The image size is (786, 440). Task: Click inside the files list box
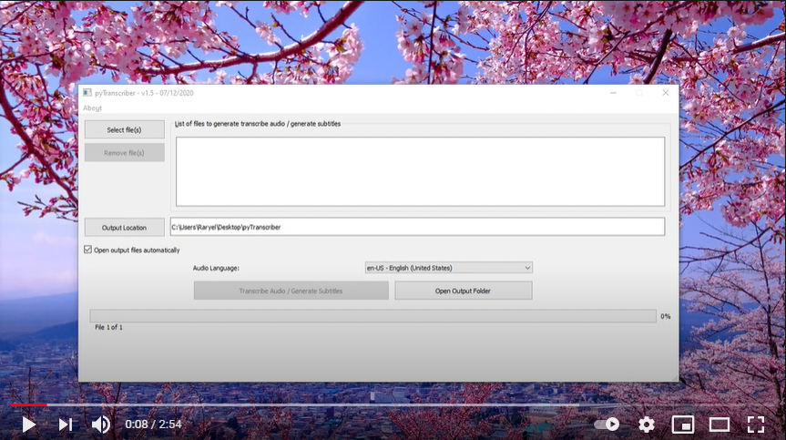click(x=420, y=171)
